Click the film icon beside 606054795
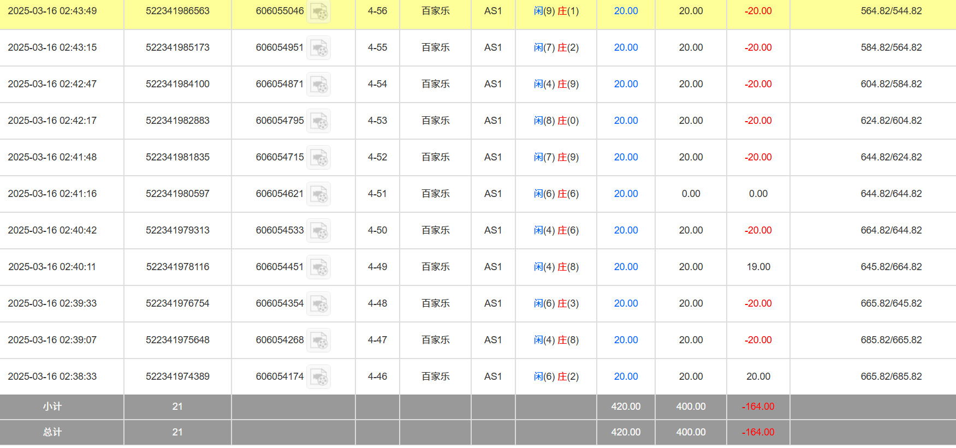Viewport: 956px width, 448px height. tap(318, 121)
